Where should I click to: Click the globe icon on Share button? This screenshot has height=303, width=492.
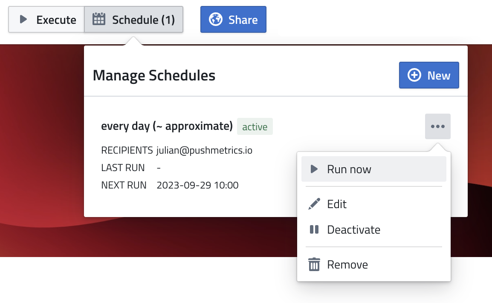point(216,19)
